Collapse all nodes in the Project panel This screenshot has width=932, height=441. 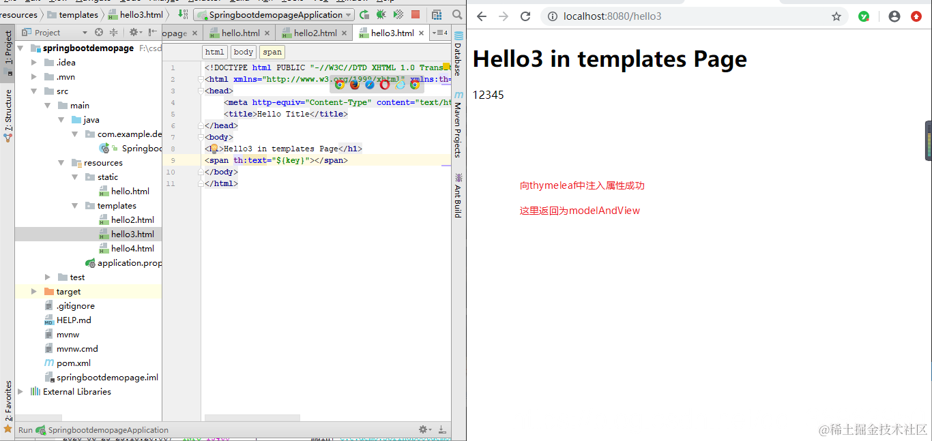click(x=113, y=32)
